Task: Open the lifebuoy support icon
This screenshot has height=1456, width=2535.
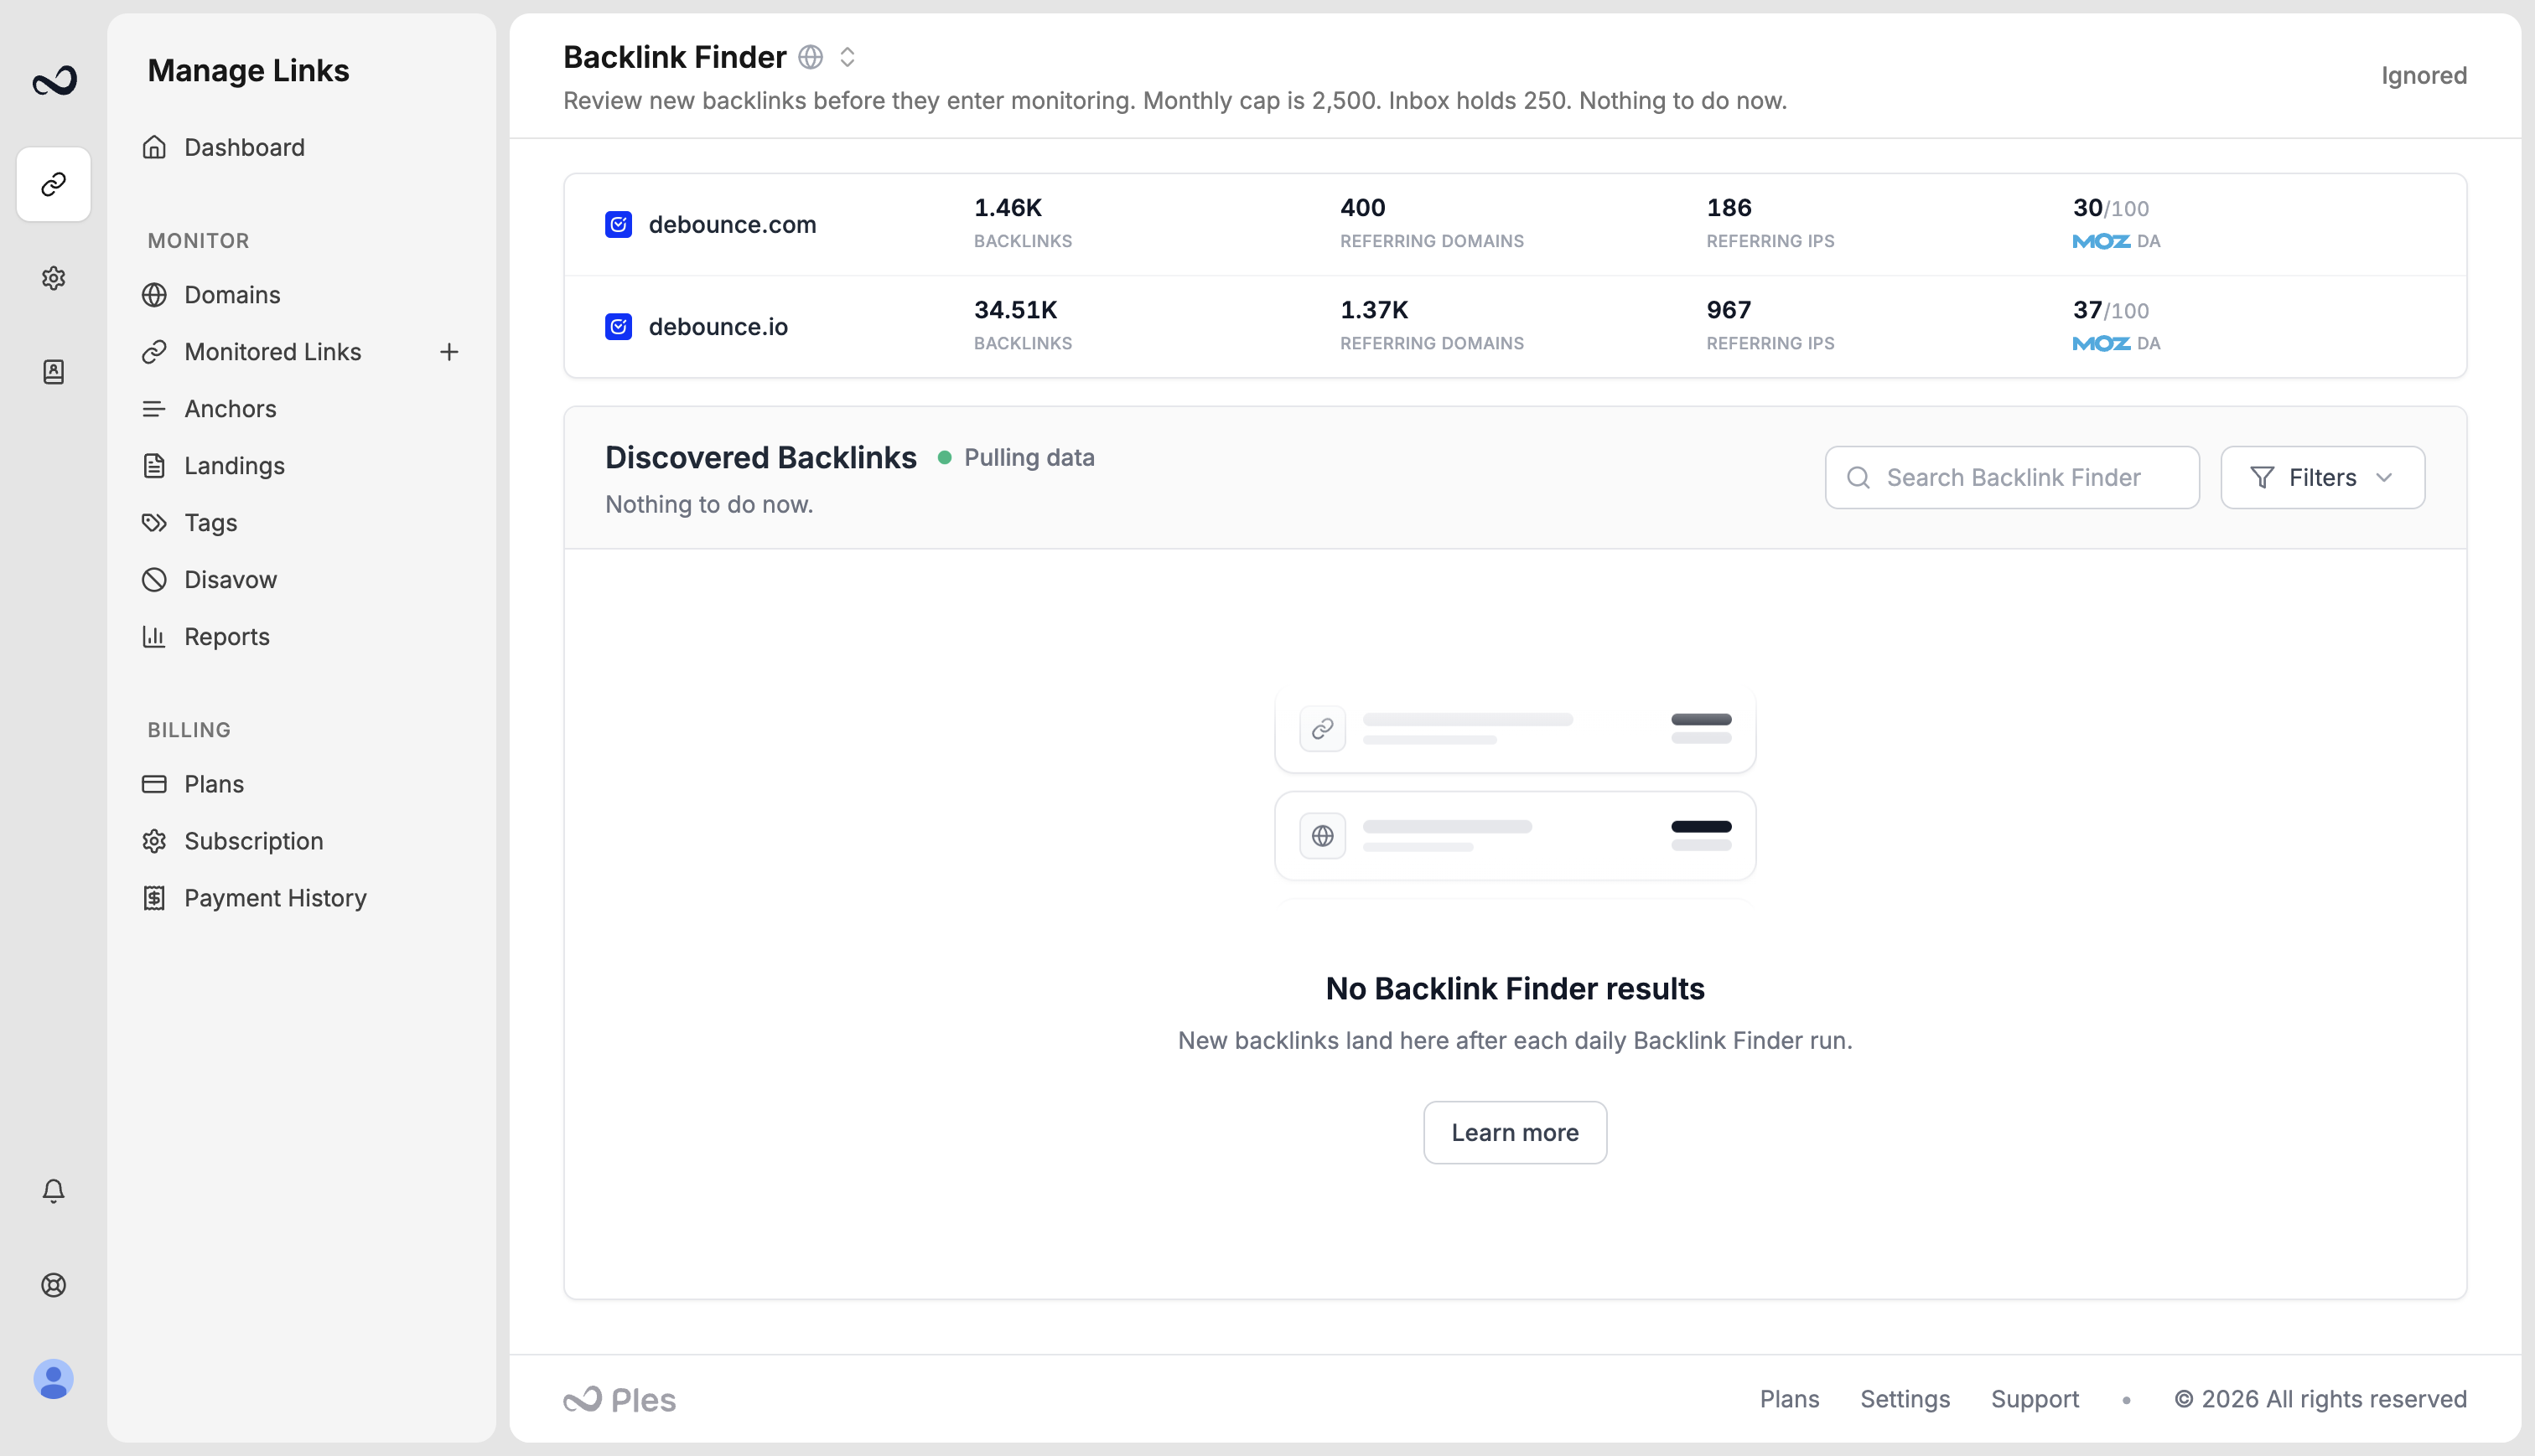Action: click(x=54, y=1285)
